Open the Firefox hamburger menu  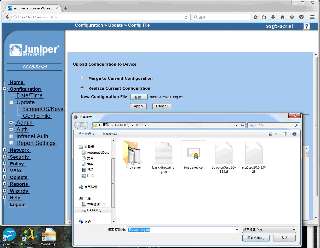click(312, 17)
